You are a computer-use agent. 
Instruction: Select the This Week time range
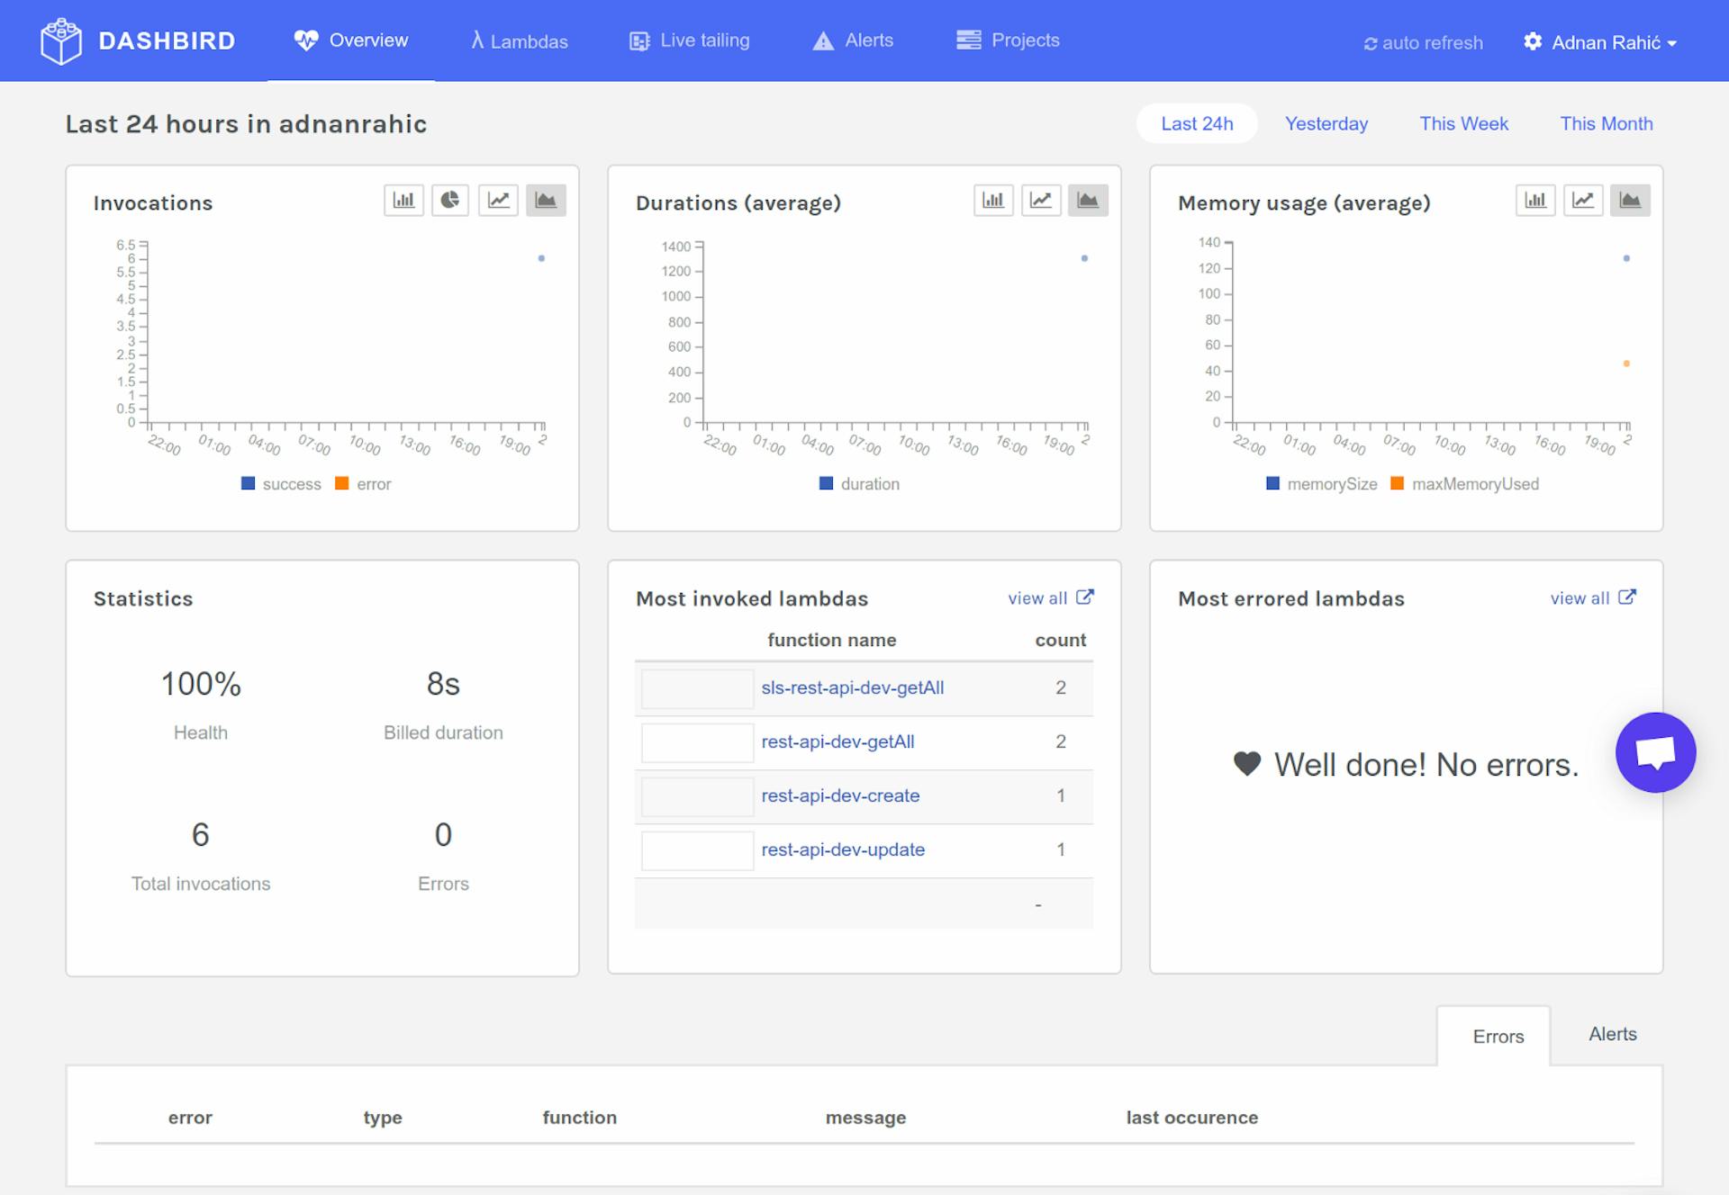click(1463, 124)
